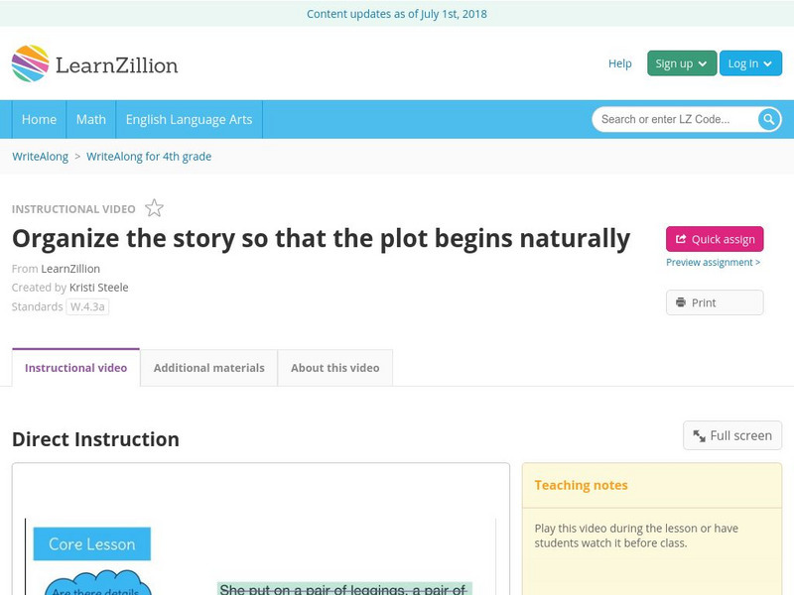Open the Home menu item
The height and width of the screenshot is (595, 794).
click(40, 119)
